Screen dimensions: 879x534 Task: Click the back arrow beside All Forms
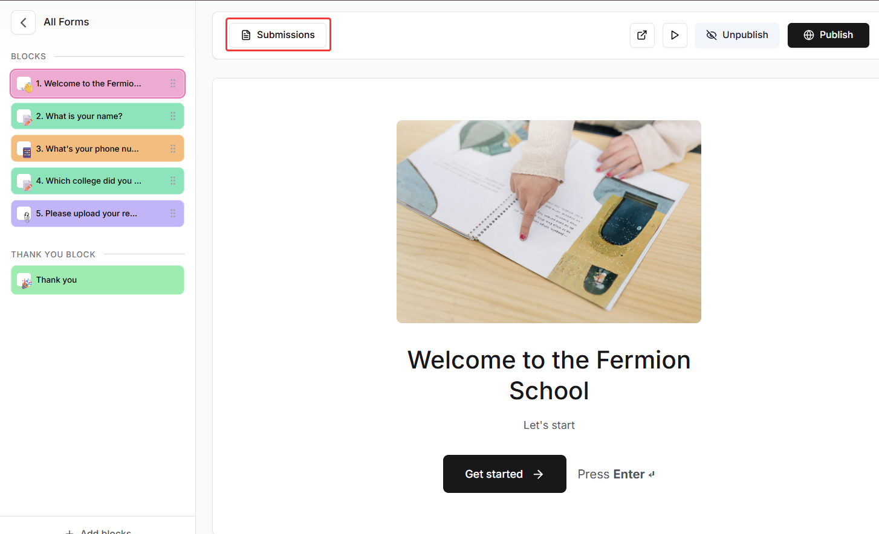[x=23, y=22]
